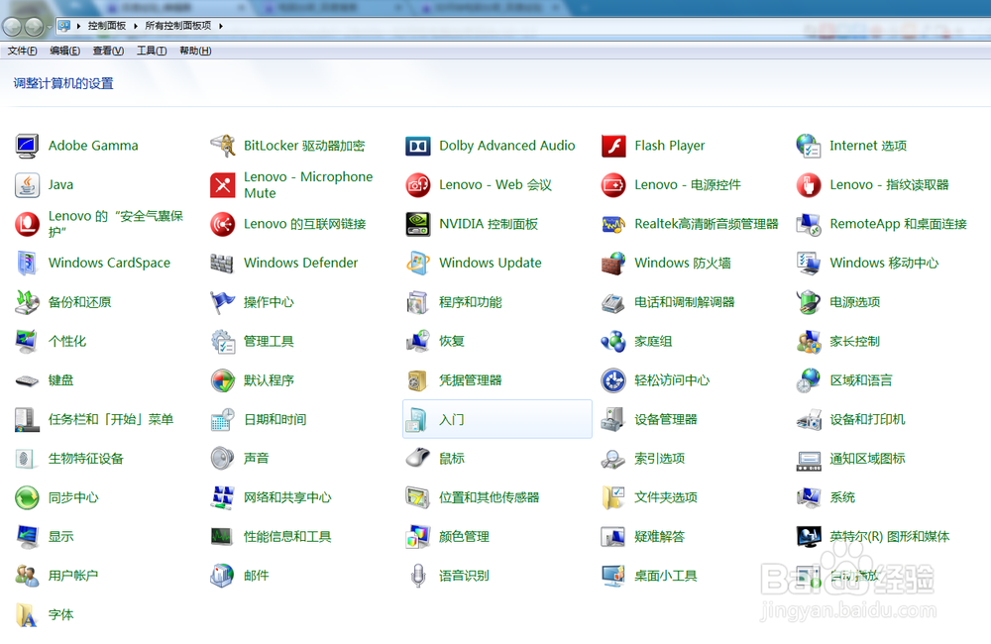Open the 英特尔(R) 图形和媒体 link

click(x=889, y=537)
